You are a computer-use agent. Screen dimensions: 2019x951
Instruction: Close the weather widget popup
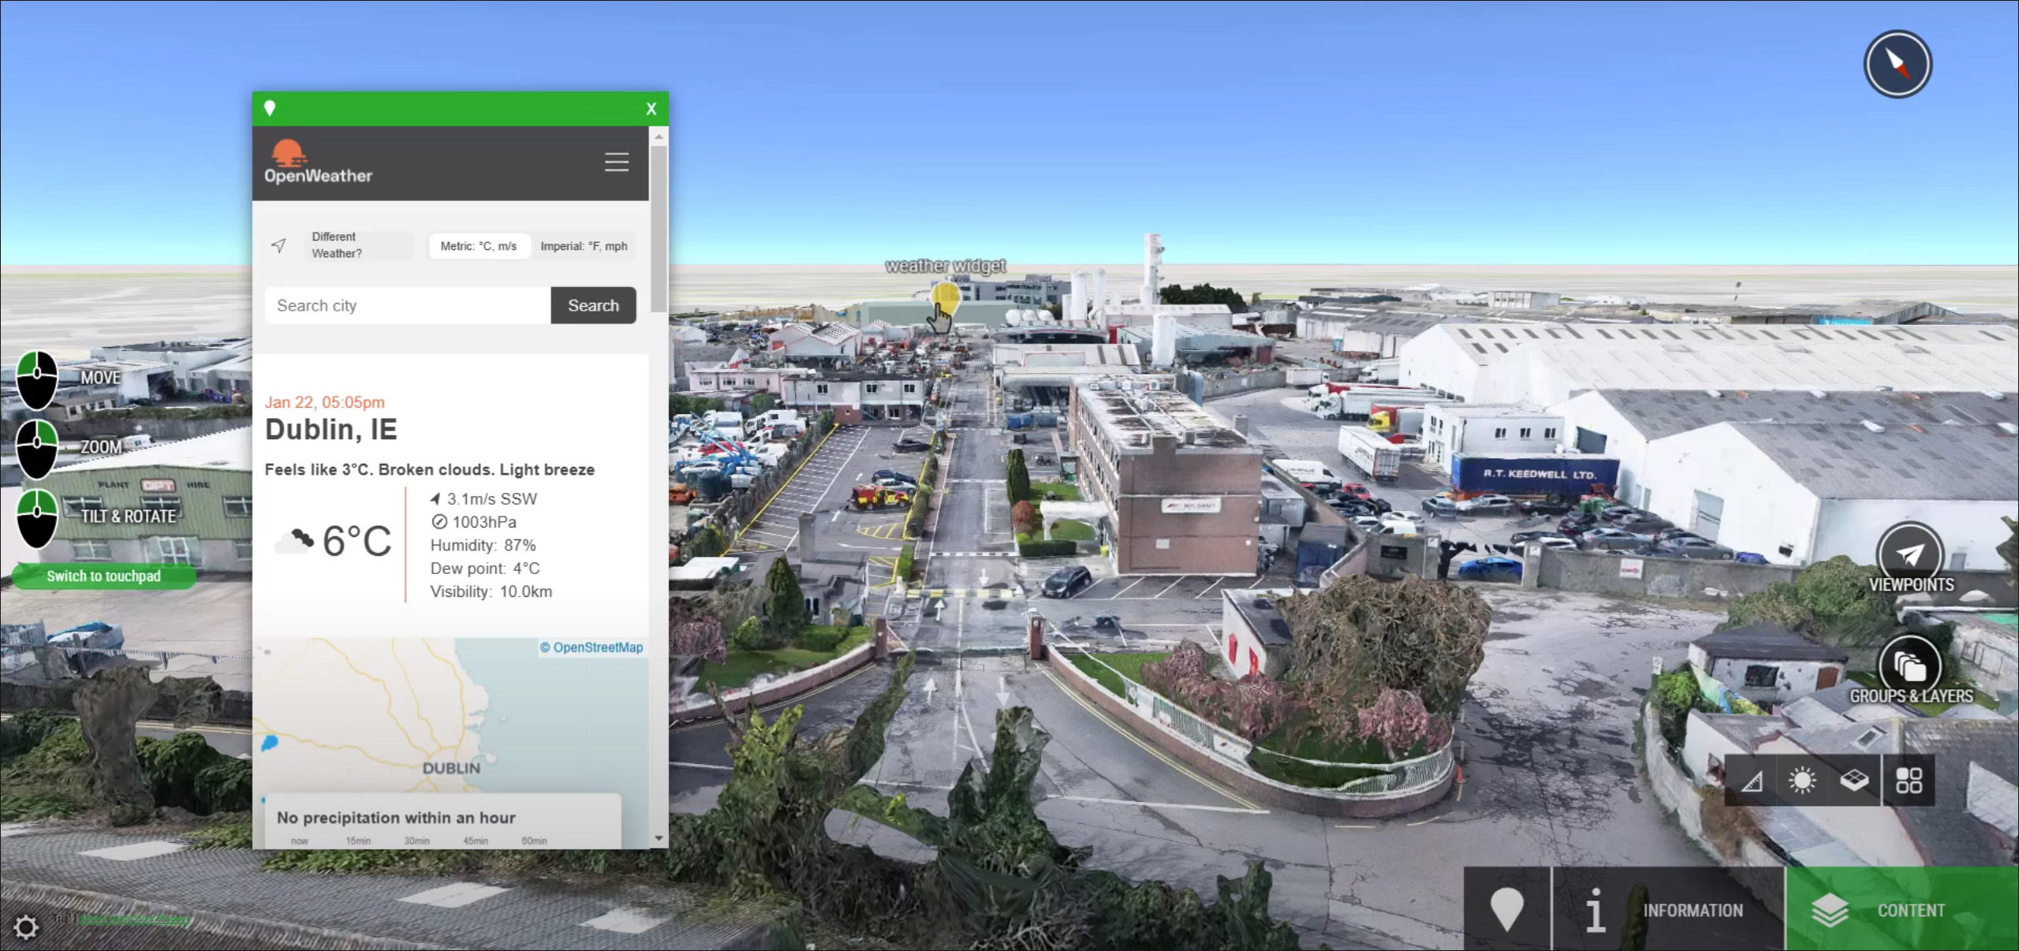click(651, 109)
